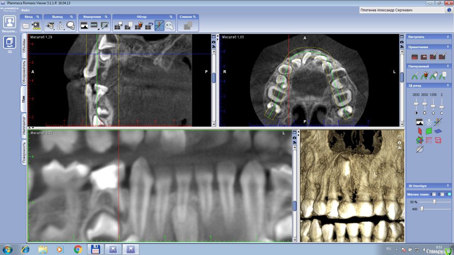Click the 50 % soft tissue opacity slider
This screenshot has width=454, height=255.
pyautogui.click(x=434, y=201)
